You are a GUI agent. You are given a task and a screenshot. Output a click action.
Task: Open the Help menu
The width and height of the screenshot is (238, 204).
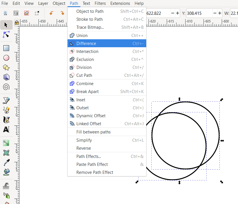point(139,3)
